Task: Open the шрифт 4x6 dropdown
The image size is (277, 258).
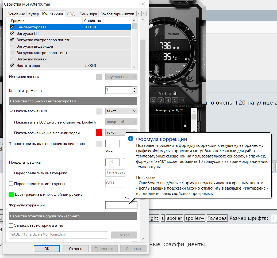Action: coord(121,122)
